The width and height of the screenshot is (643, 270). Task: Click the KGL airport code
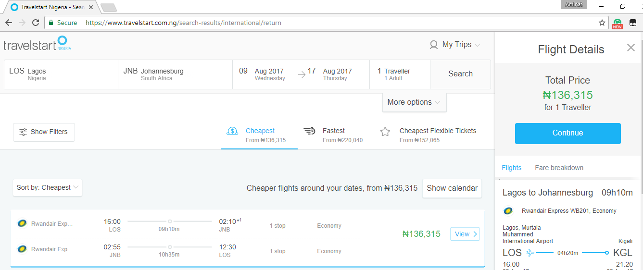pyautogui.click(x=623, y=253)
